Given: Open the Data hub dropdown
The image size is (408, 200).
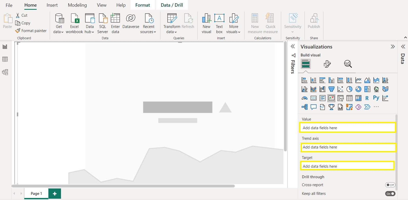Looking at the screenshot, I should point(89,29).
